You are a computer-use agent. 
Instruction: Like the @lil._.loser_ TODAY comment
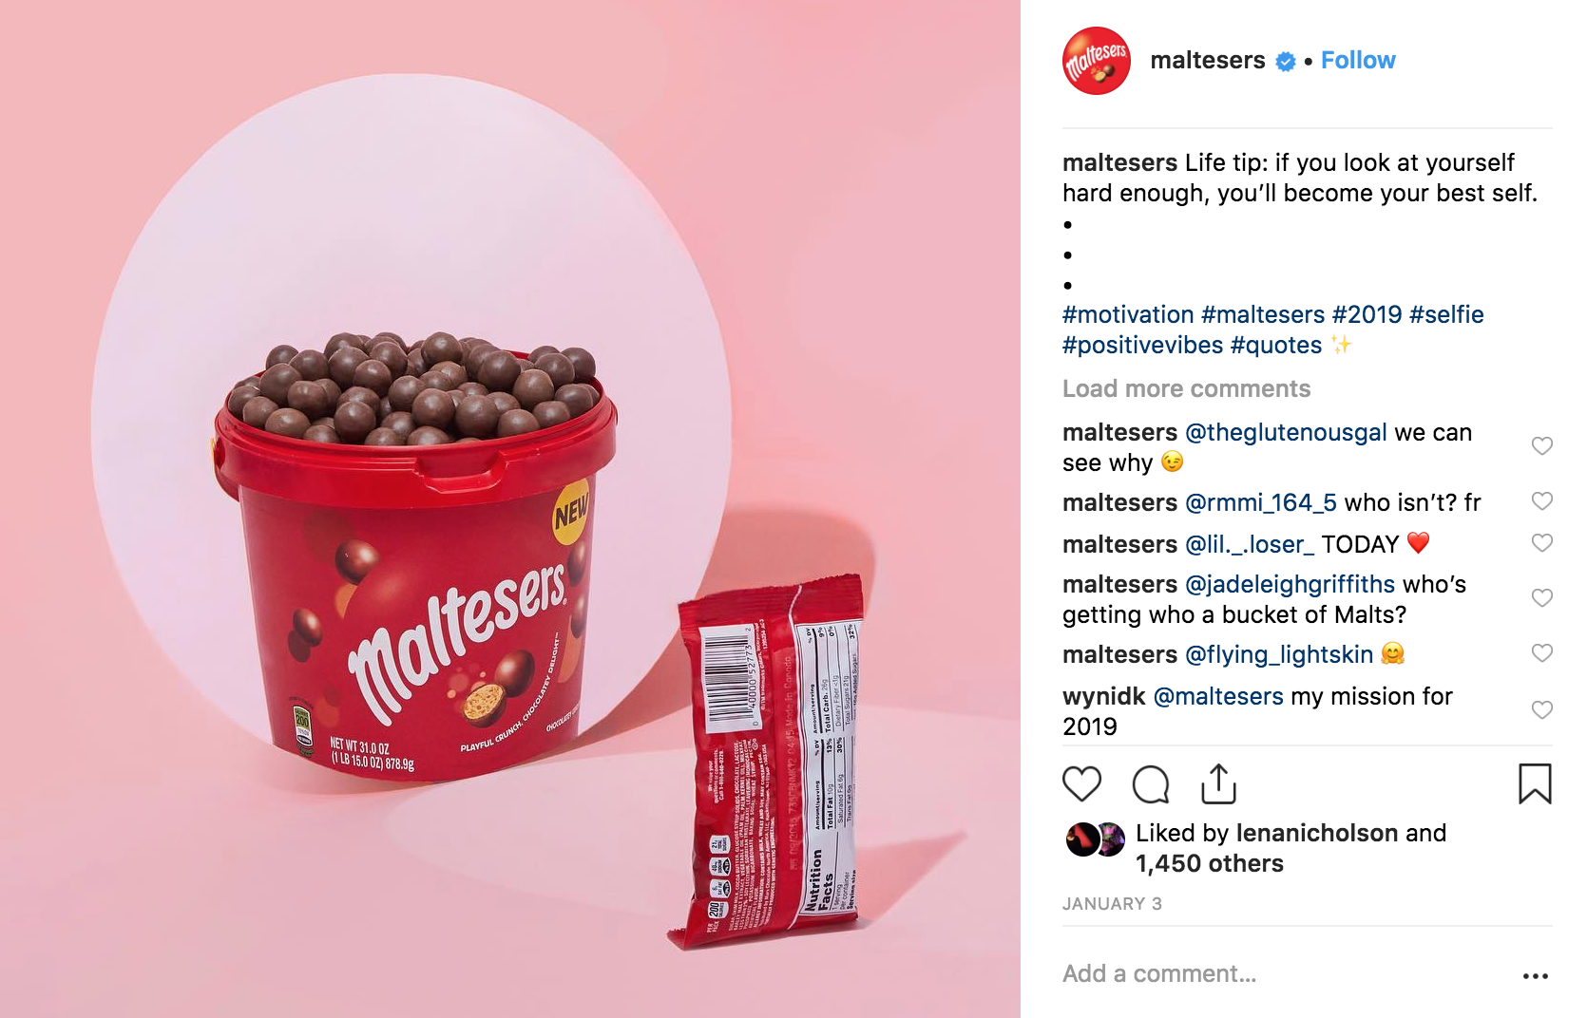[1541, 543]
